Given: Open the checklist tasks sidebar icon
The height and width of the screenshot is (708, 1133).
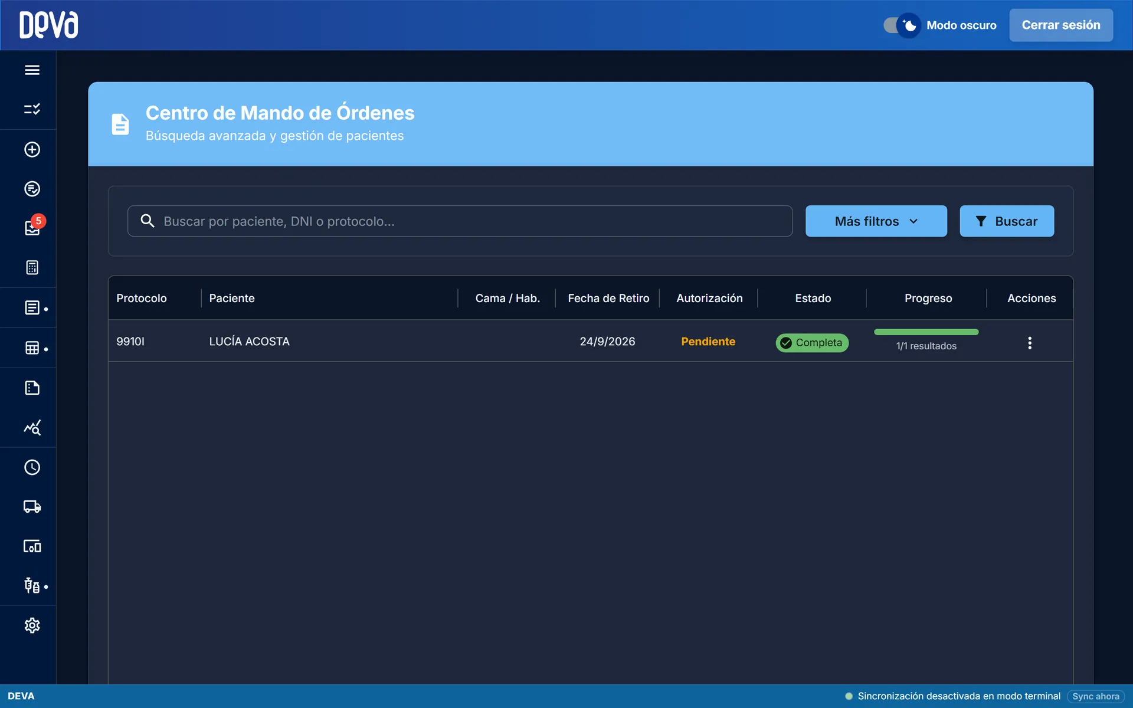Looking at the screenshot, I should (x=32, y=109).
